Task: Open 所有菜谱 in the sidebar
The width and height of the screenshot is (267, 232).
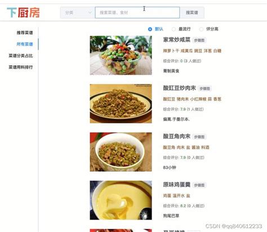Action: coord(25,44)
